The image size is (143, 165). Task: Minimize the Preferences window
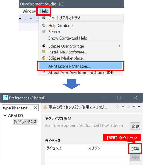coord(104,98)
